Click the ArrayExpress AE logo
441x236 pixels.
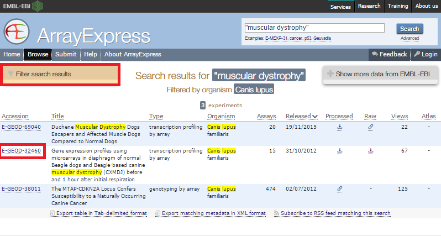(x=17, y=32)
